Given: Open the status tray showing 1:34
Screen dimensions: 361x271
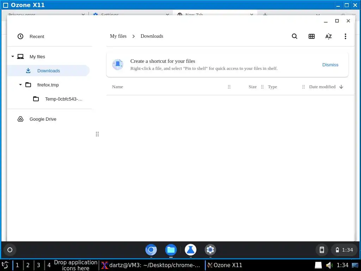Looking at the screenshot, I should (344, 250).
